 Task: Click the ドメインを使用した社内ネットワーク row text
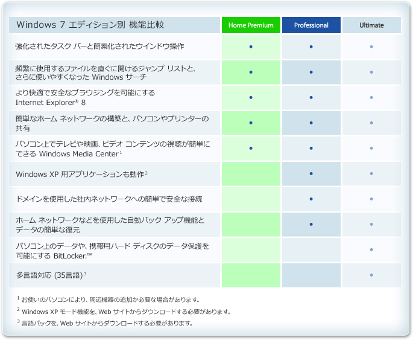coord(109,199)
